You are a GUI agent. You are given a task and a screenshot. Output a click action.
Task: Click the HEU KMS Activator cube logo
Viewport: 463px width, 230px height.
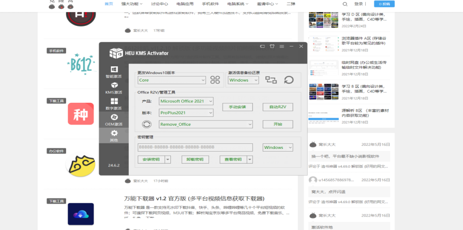116,53
